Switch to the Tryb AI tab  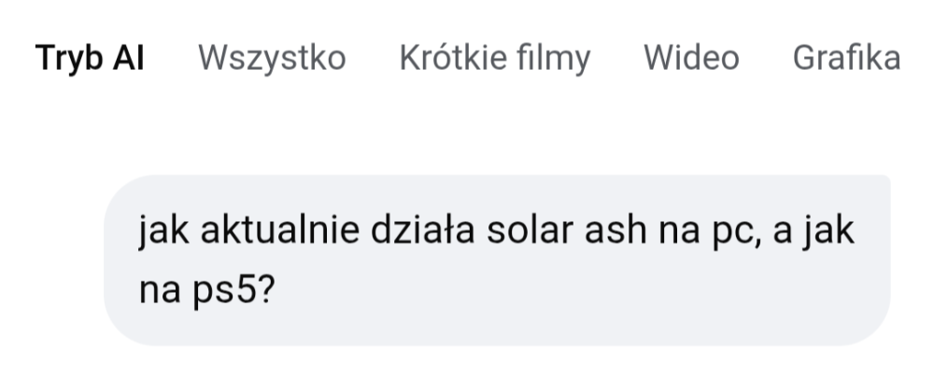pyautogui.click(x=90, y=59)
